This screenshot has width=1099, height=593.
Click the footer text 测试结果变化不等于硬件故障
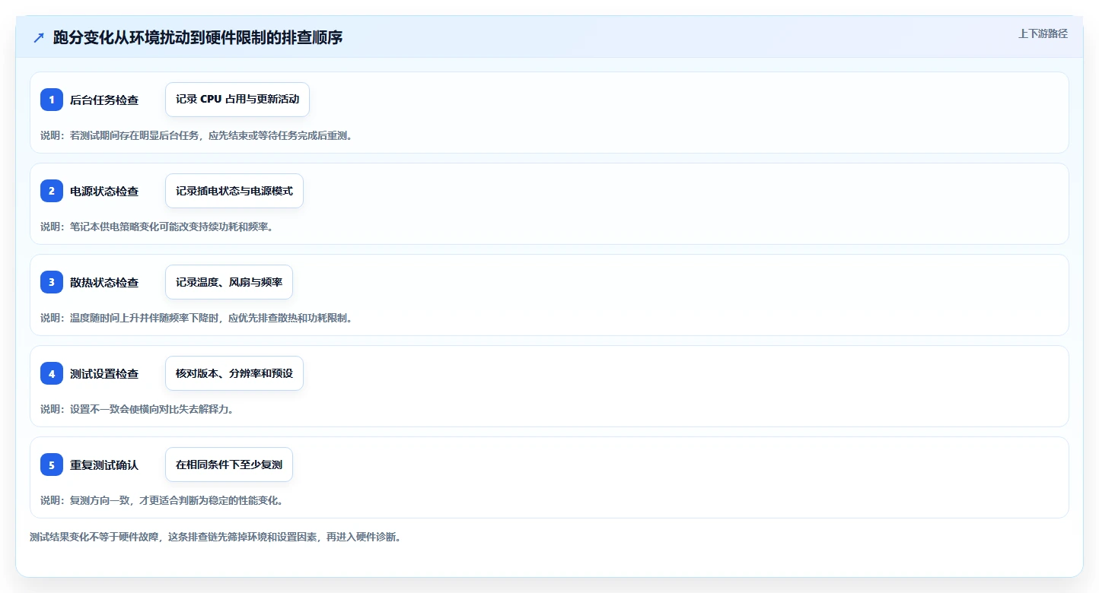click(215, 537)
